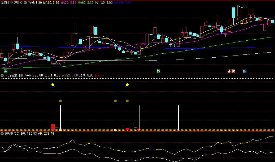Click the red 涨 event marker
Screen dimensions: 275x162
point(229,71)
